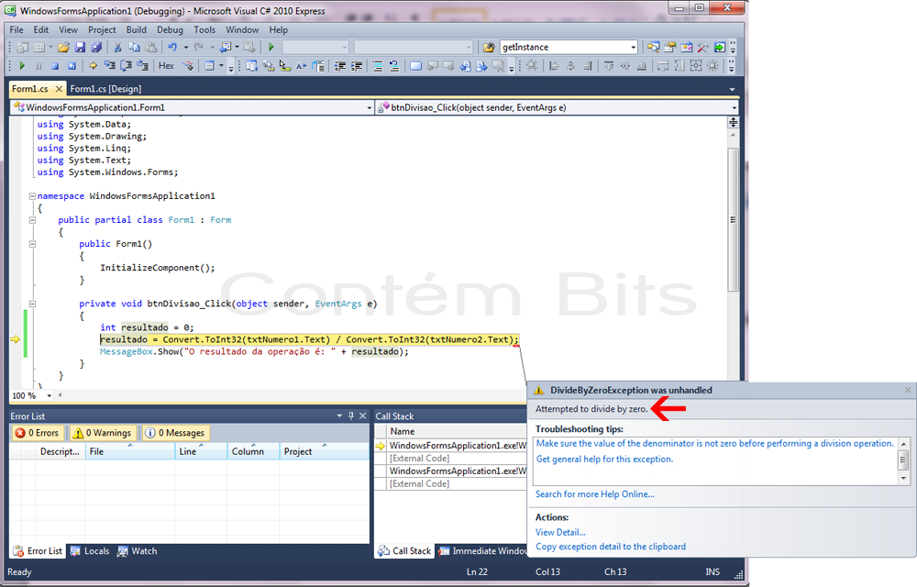The width and height of the screenshot is (917, 587).
Task: Save the current file with the floppy icon
Action: click(x=80, y=48)
